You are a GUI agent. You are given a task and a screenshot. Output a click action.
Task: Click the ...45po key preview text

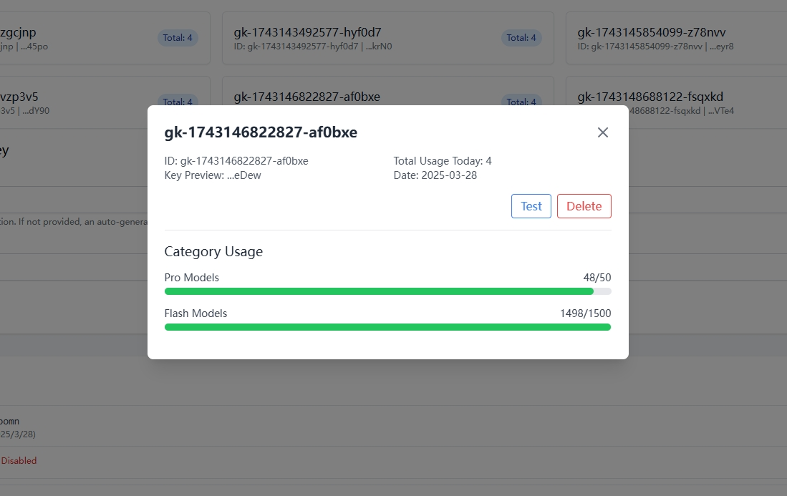34,46
